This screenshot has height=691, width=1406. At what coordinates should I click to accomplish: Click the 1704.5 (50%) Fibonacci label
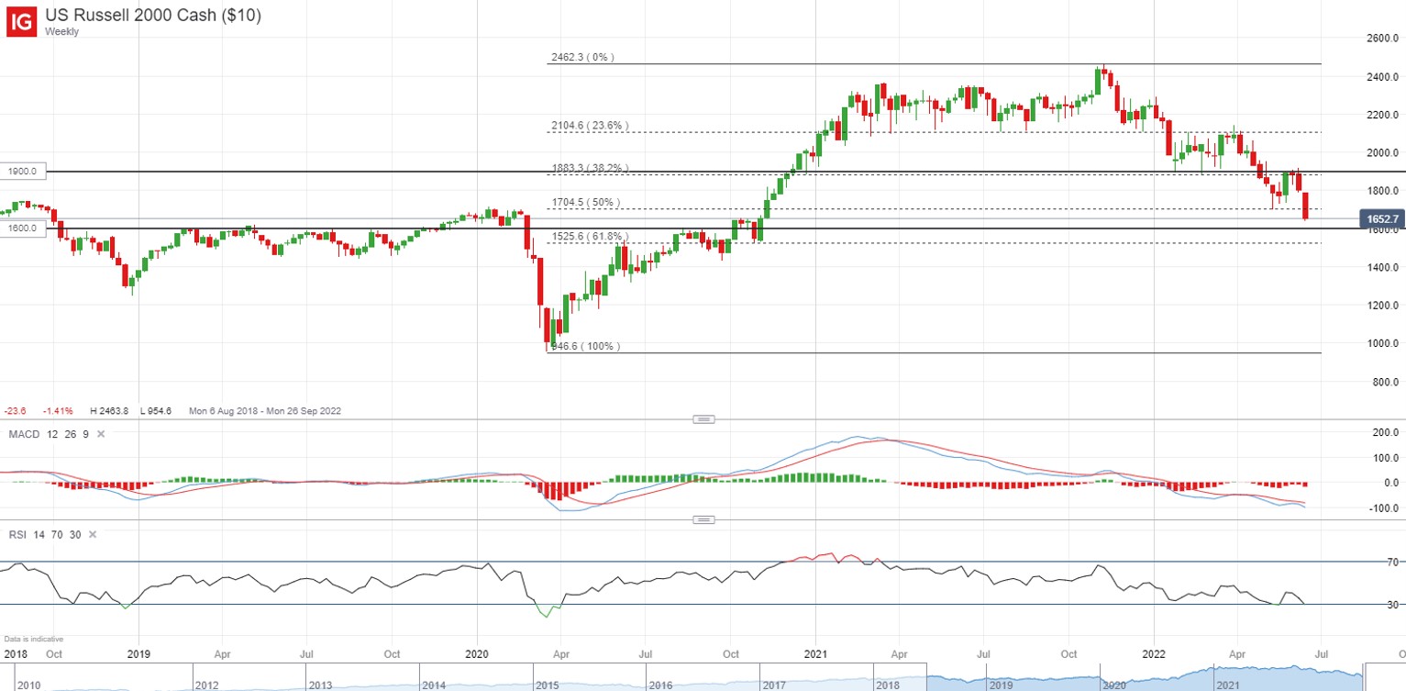[585, 202]
